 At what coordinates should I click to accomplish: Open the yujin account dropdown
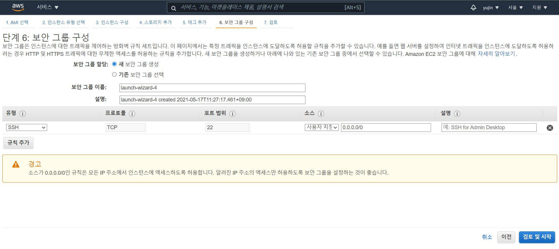491,8
